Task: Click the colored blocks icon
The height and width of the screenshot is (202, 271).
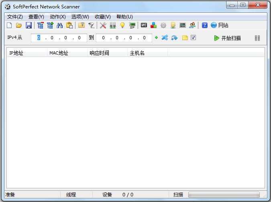Action: [x=153, y=25]
